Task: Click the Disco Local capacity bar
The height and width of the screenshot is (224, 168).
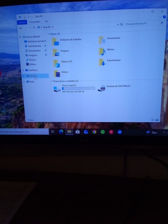Action: click(x=78, y=88)
